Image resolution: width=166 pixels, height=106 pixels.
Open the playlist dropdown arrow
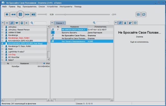pos(52,23)
